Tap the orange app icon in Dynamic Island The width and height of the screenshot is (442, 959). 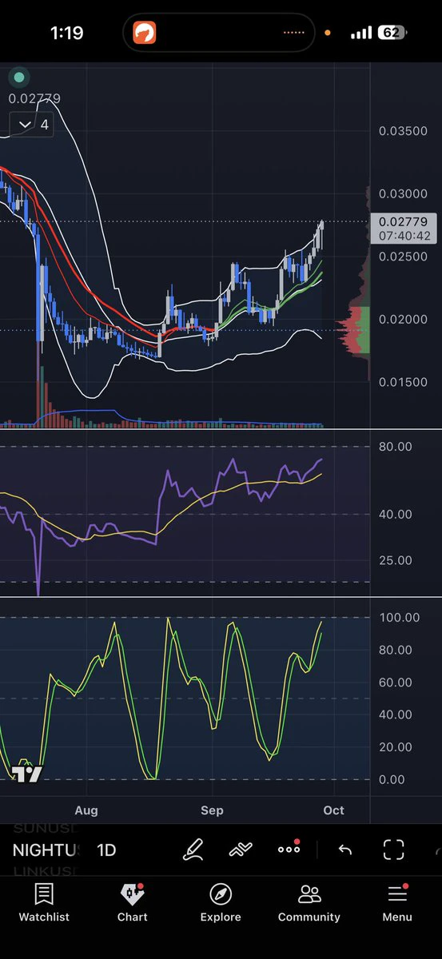pos(145,33)
